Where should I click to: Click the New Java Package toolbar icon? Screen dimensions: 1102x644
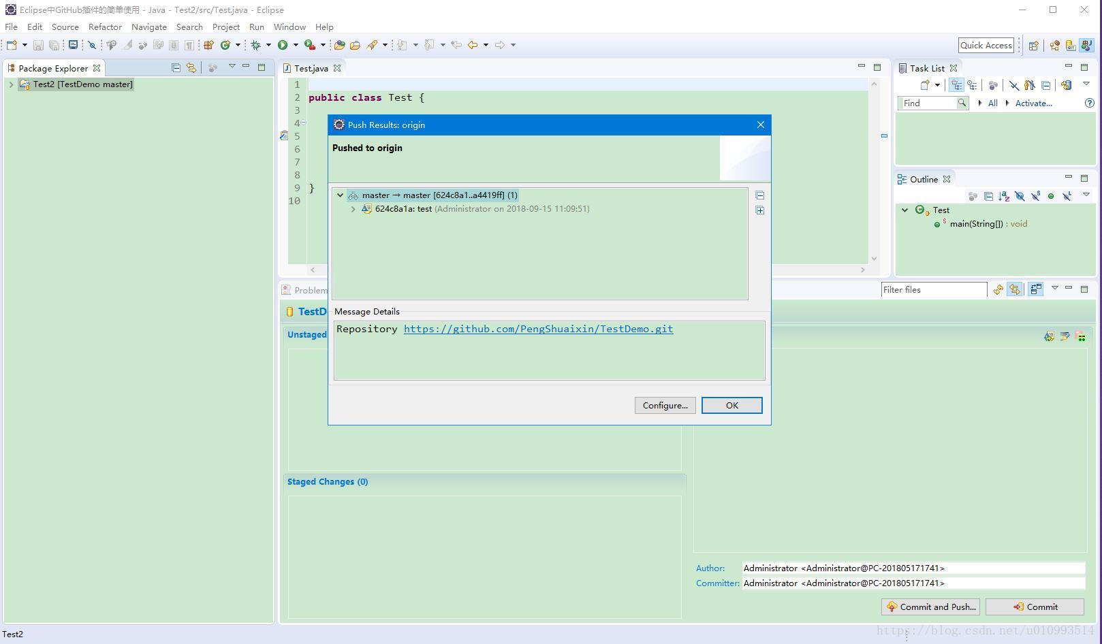[208, 45]
